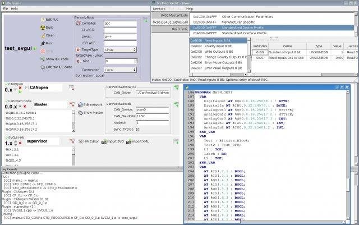This screenshot has height=225, width=359.
Task: Click the Edit PLC icon
Action: coord(43,20)
